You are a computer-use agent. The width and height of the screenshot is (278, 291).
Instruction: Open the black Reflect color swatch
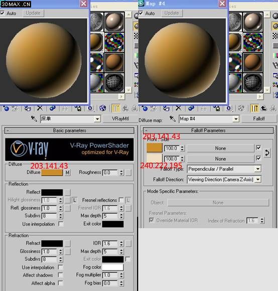[52, 192]
